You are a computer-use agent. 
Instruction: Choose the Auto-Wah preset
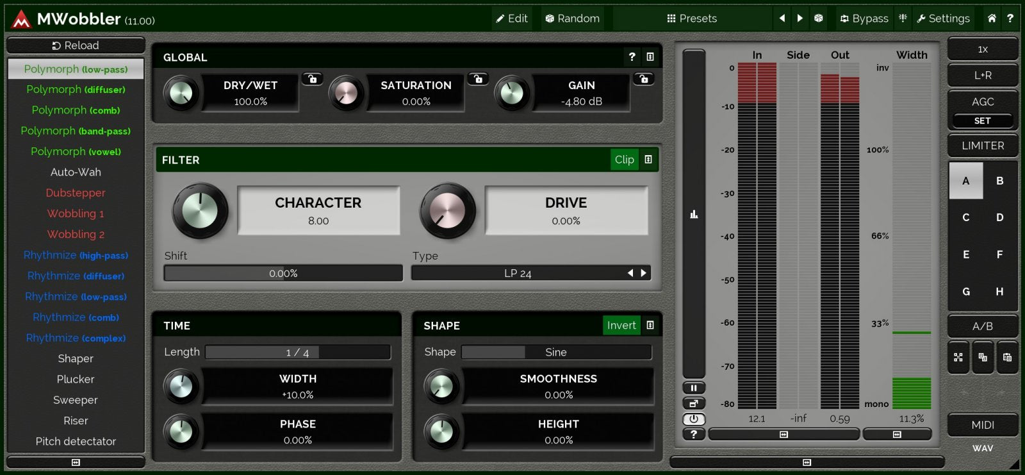tap(76, 172)
